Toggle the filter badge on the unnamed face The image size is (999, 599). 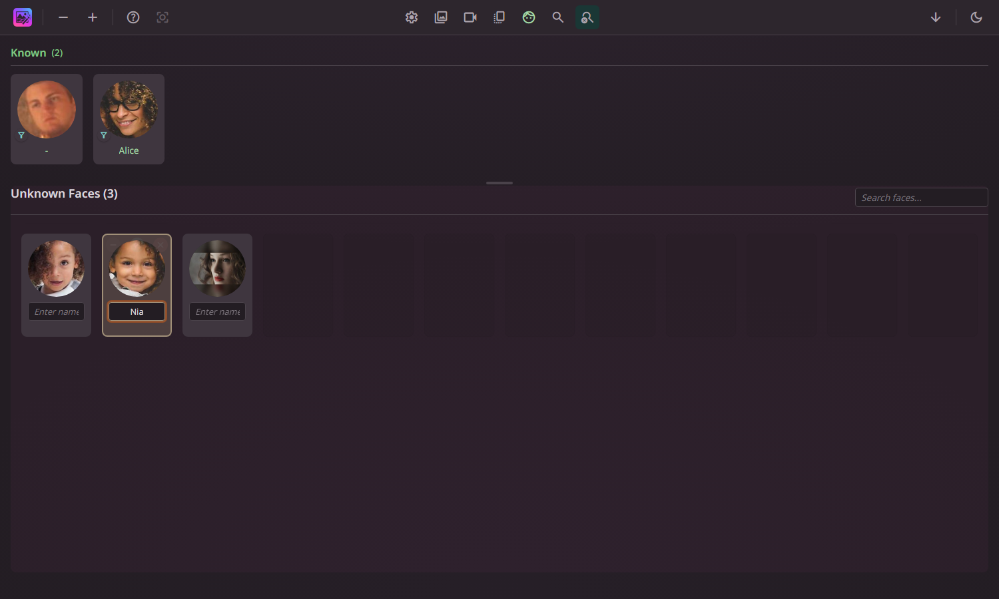point(22,134)
